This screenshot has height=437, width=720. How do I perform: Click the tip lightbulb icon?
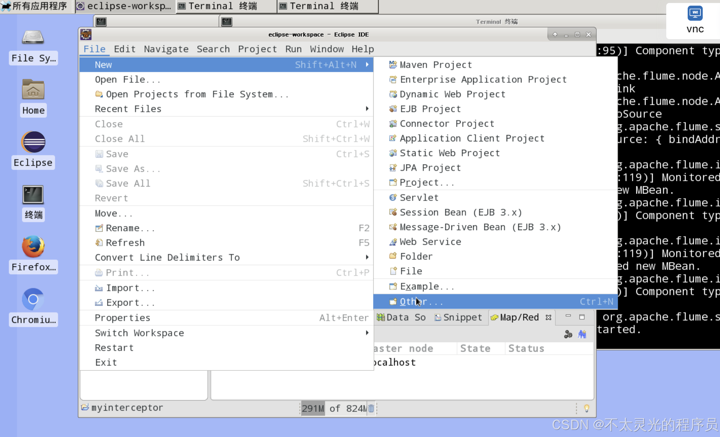click(x=586, y=408)
